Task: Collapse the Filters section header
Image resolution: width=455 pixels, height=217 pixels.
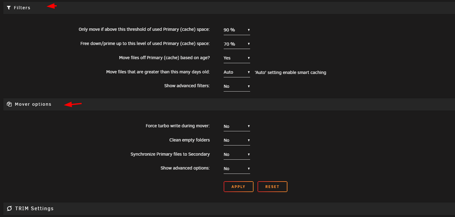Action: coord(227,8)
